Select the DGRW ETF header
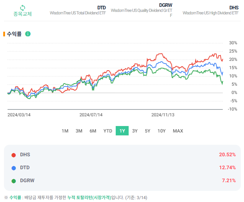Screen dimensions: 244x202 (142, 10)
